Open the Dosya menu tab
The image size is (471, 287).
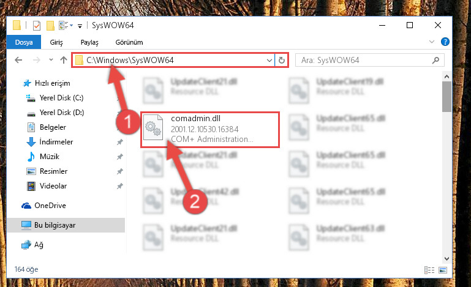coord(24,42)
